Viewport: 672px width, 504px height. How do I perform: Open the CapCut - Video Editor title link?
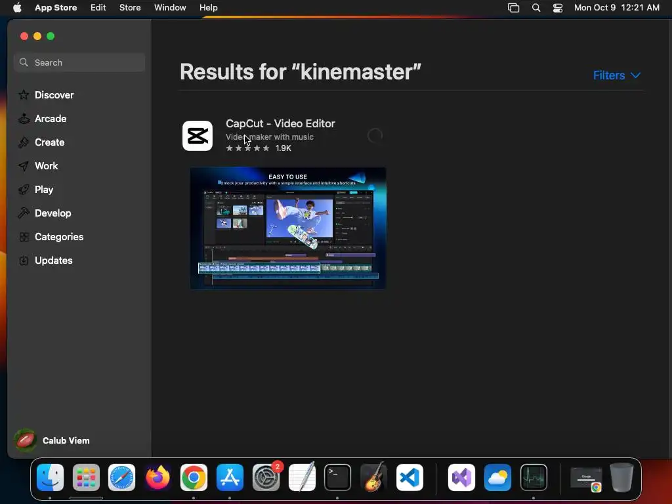280,123
